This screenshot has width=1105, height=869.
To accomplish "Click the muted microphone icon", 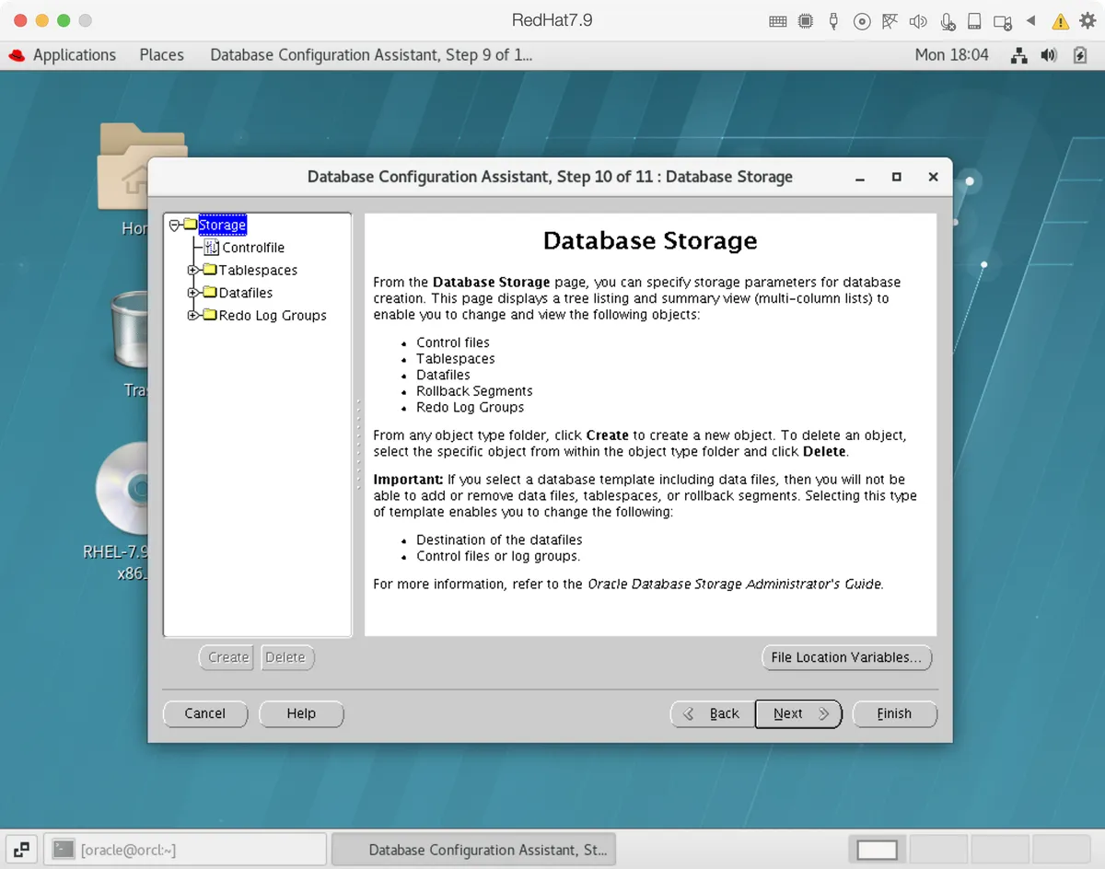I will tap(948, 20).
